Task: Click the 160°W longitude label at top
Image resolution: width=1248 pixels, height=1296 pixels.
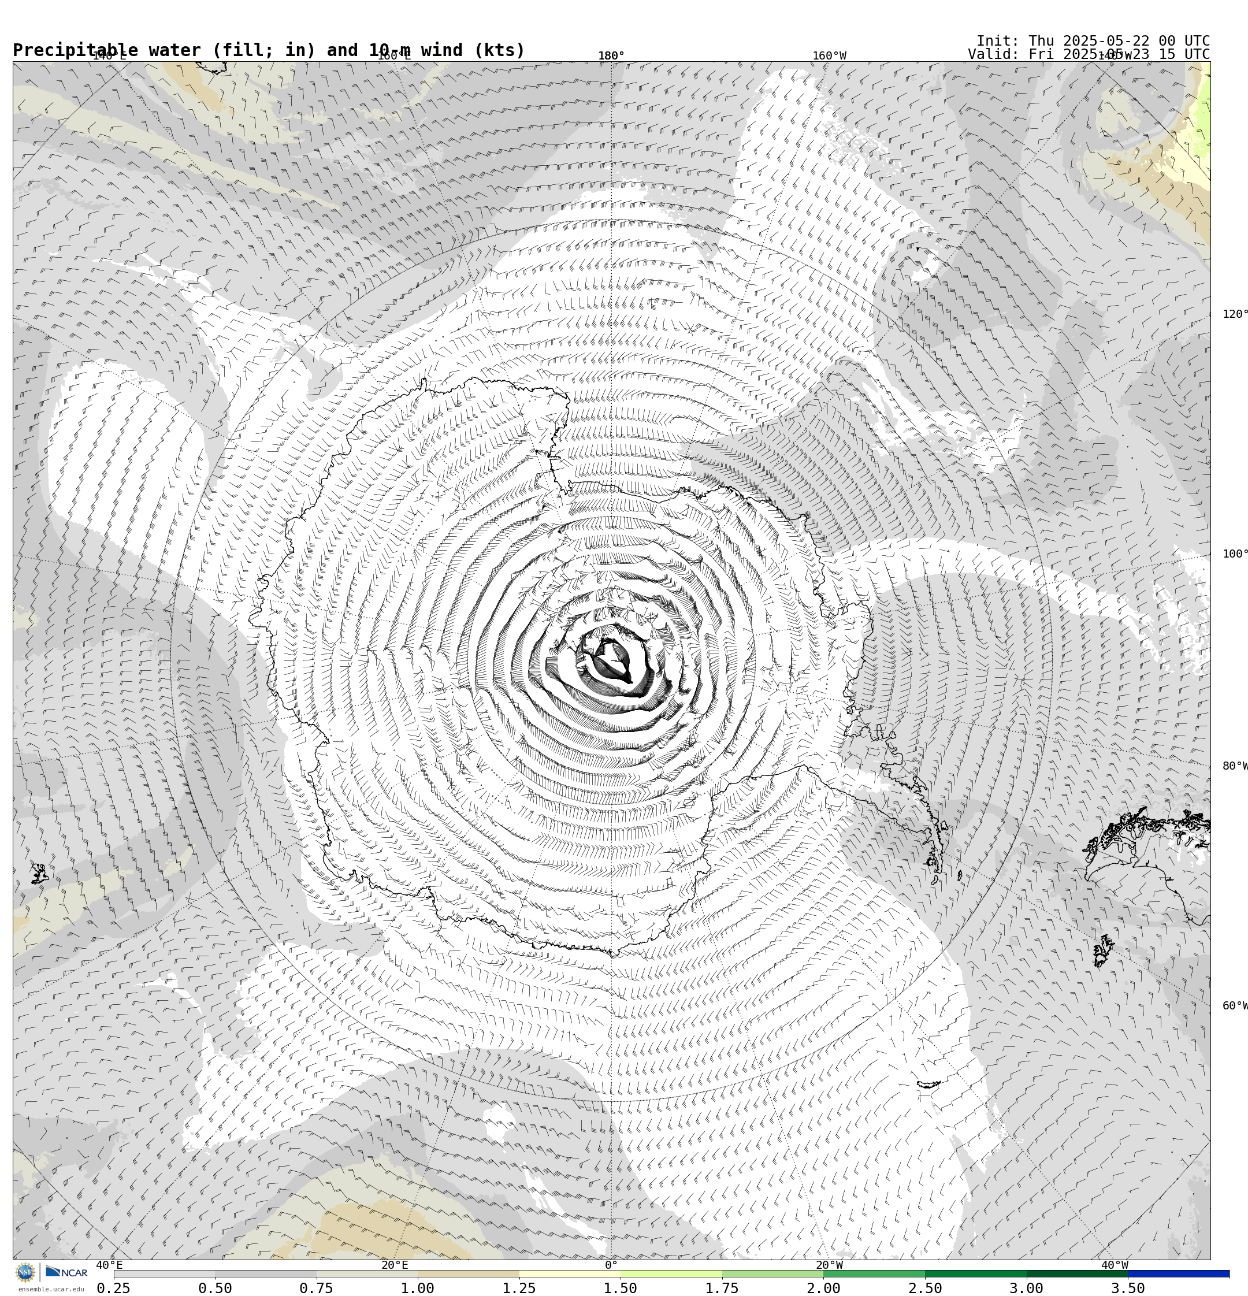Action: 829,56
